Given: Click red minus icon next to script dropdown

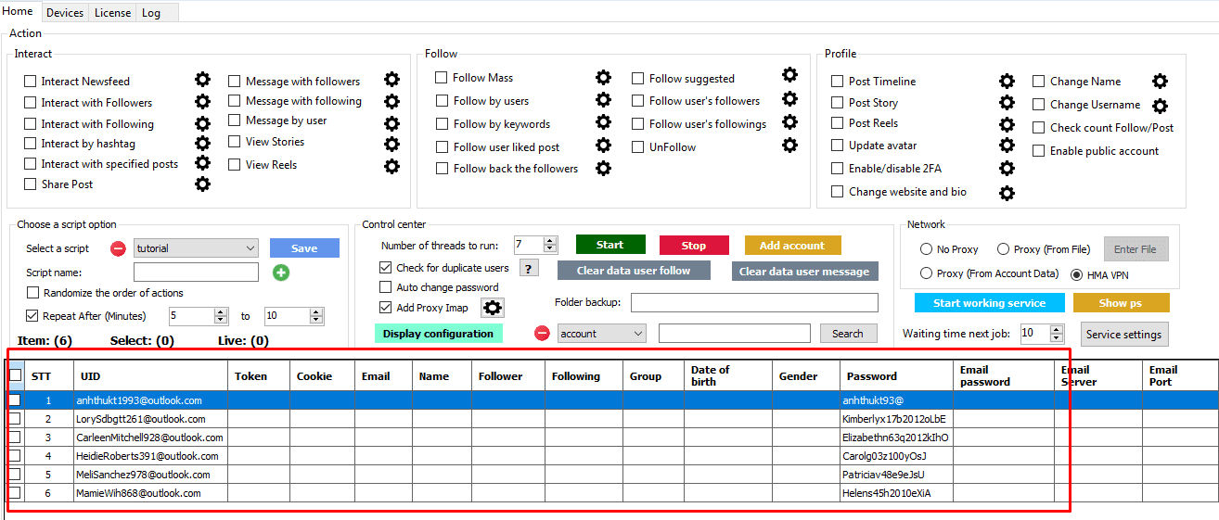Looking at the screenshot, I should (118, 248).
